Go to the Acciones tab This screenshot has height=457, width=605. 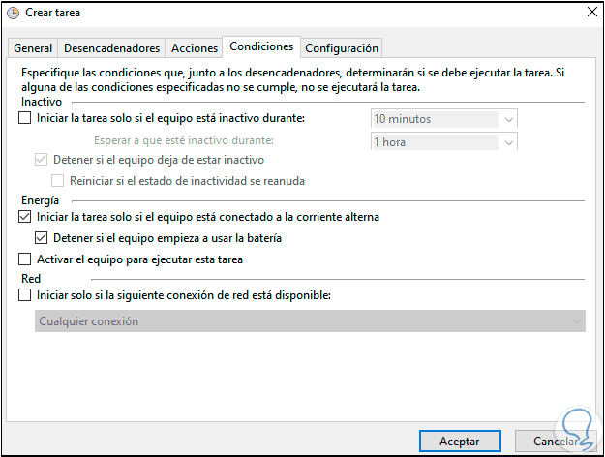(194, 47)
